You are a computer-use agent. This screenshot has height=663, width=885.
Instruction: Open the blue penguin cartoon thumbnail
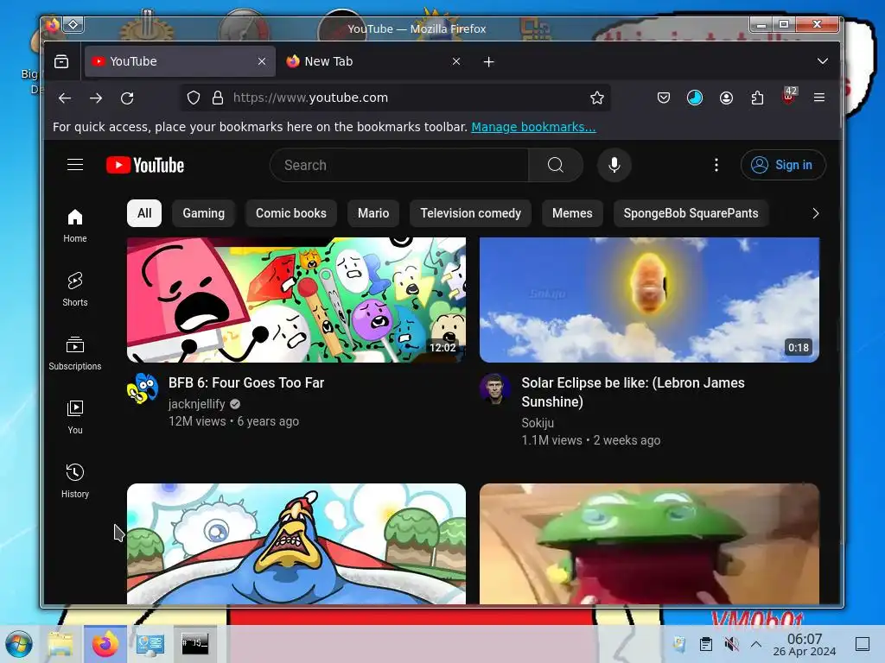click(296, 544)
